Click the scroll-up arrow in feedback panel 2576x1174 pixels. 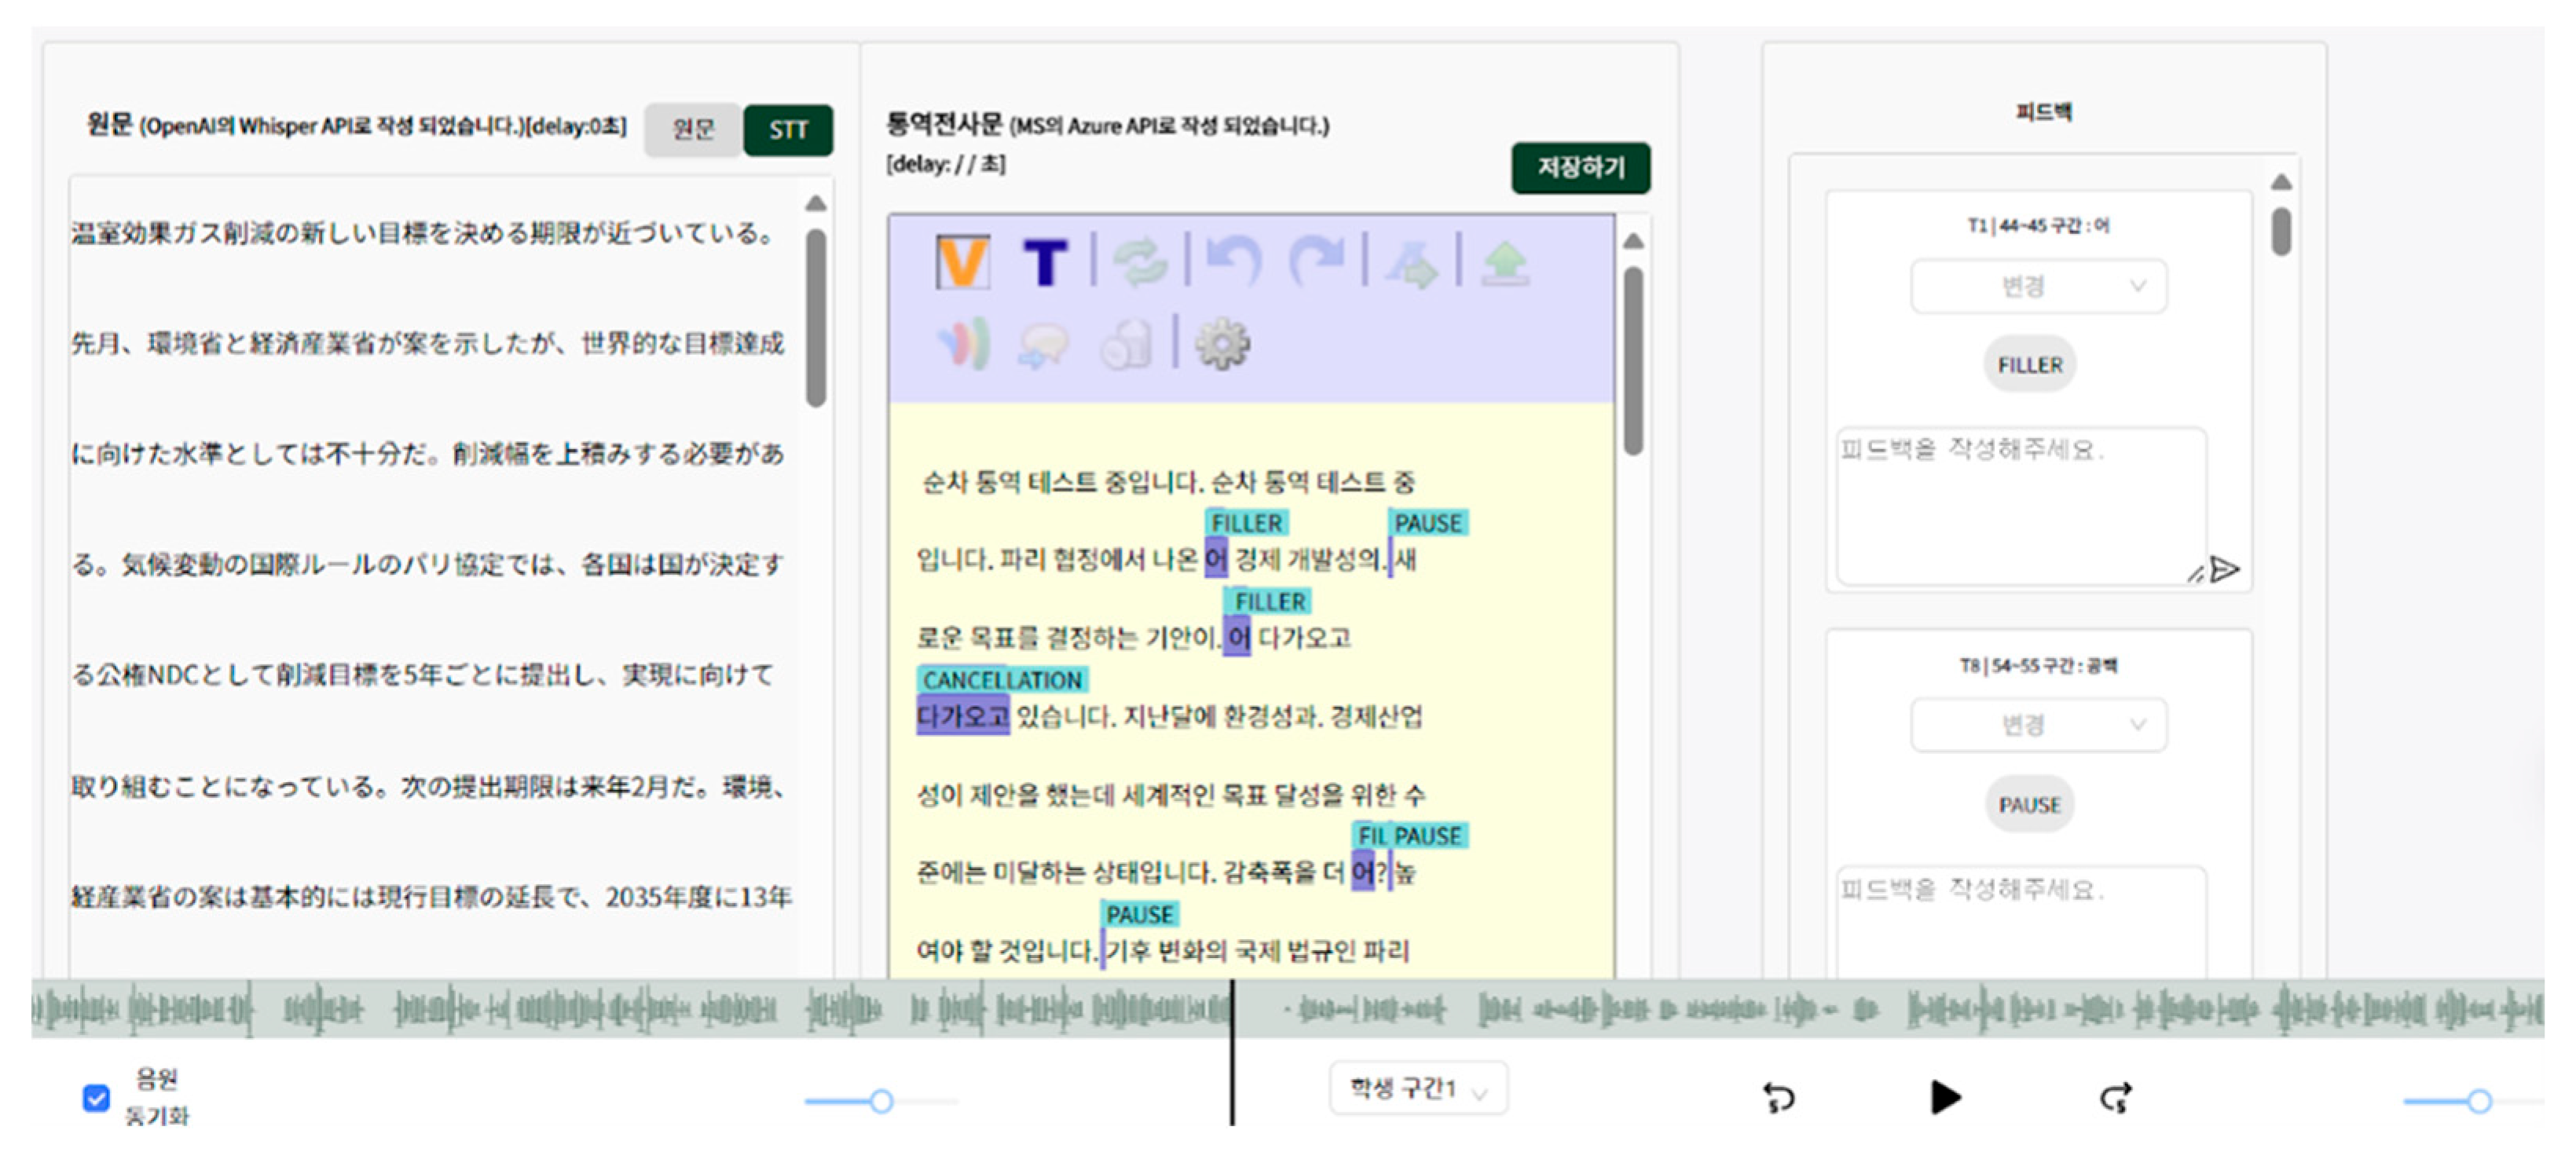click(2281, 182)
